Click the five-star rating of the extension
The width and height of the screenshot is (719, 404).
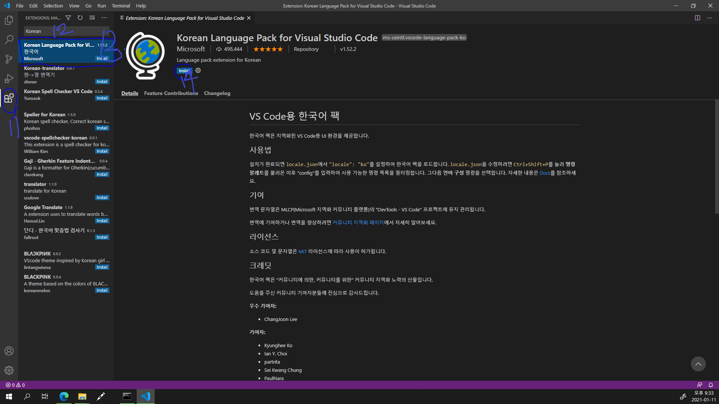[268, 49]
